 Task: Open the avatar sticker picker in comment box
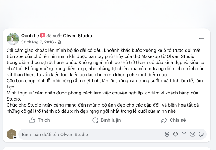[x=167, y=134]
